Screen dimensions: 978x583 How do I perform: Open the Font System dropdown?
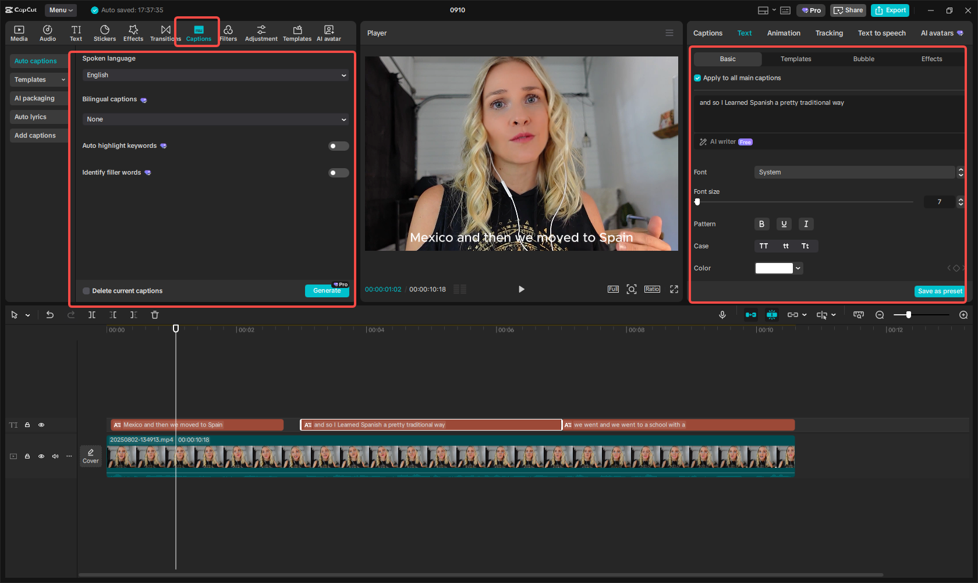click(x=855, y=172)
